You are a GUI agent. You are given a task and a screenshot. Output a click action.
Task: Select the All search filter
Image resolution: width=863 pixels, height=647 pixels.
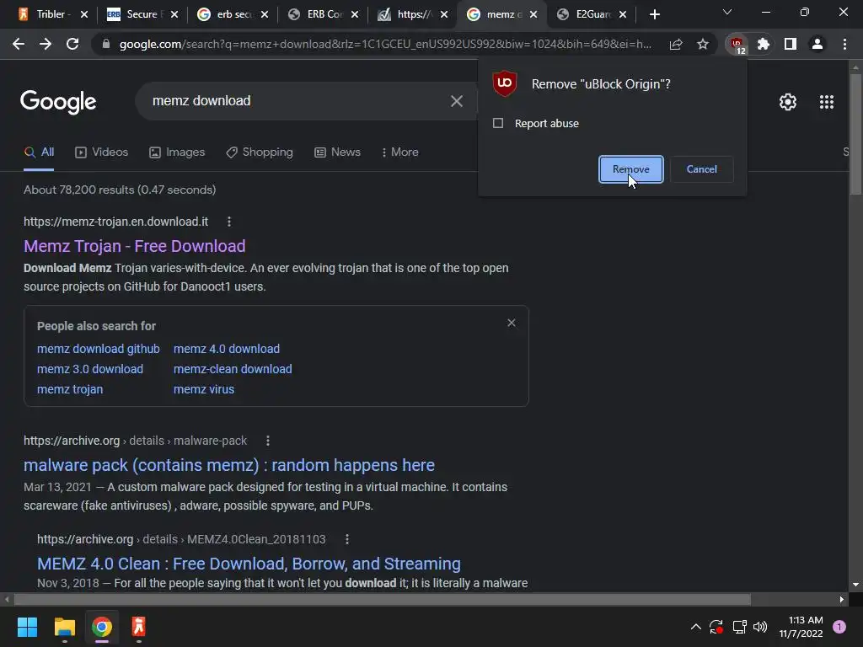click(x=39, y=152)
